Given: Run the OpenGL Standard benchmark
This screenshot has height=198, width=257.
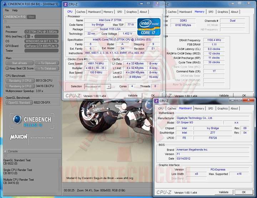Looking at the screenshot, I should click(19, 103).
